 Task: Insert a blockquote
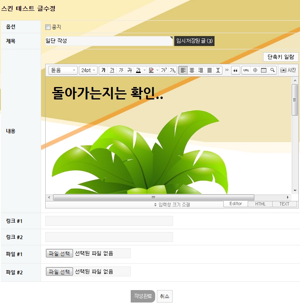point(236,70)
